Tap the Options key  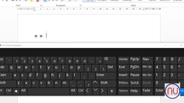[123, 91]
